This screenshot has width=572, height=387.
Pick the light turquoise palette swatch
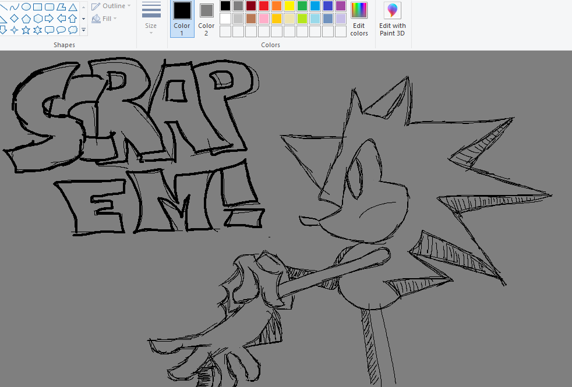coord(315,19)
